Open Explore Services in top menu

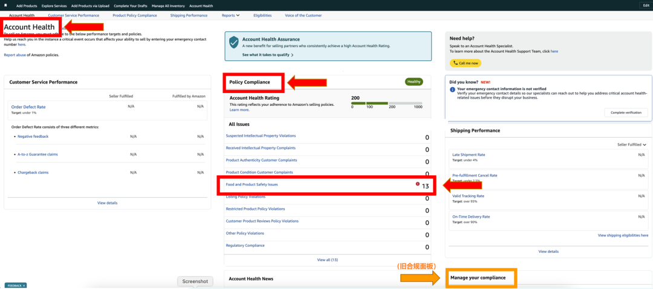pyautogui.click(x=54, y=6)
